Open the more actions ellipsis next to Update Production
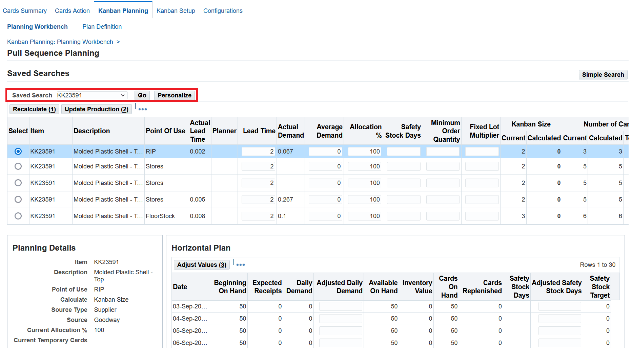This screenshot has height=348, width=632. click(x=142, y=109)
